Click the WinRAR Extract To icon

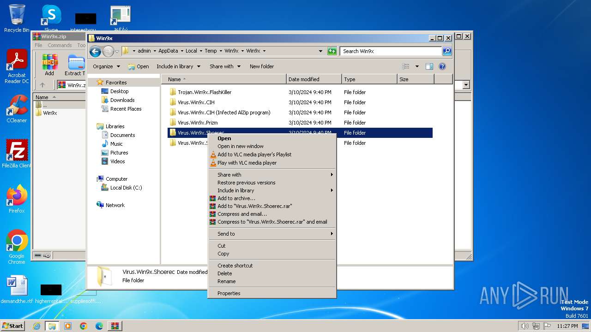(75, 65)
